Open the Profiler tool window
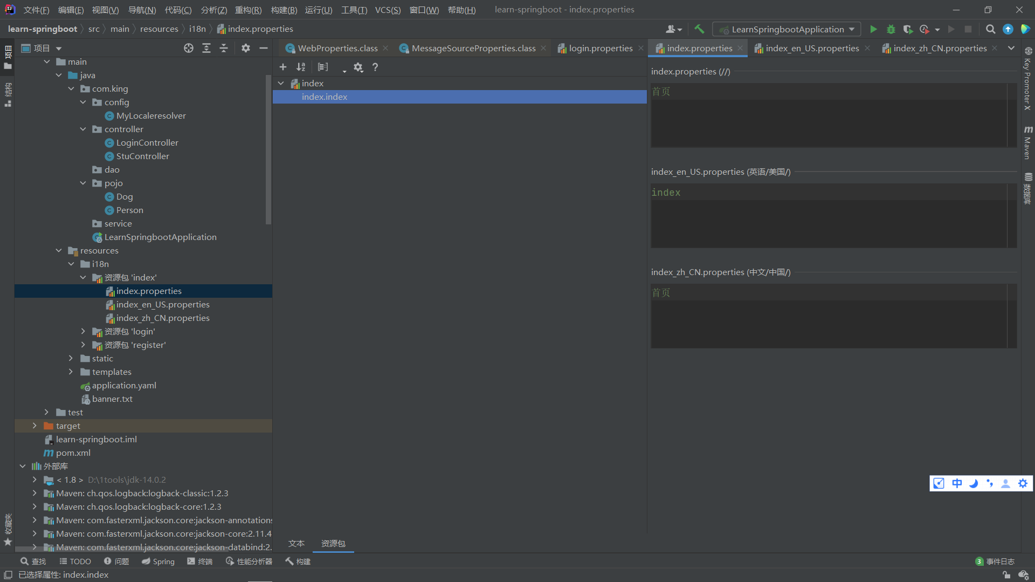Viewport: 1035px width, 582px height. (249, 562)
